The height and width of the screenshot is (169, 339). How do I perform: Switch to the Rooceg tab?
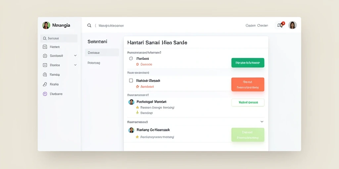94,63
